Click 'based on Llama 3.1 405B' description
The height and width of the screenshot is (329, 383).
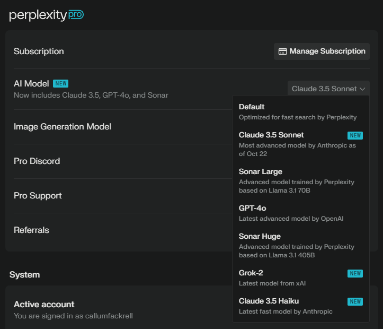277,255
